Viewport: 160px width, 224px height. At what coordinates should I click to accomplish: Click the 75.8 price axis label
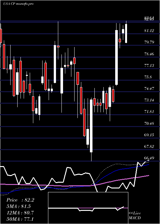(148, 77)
